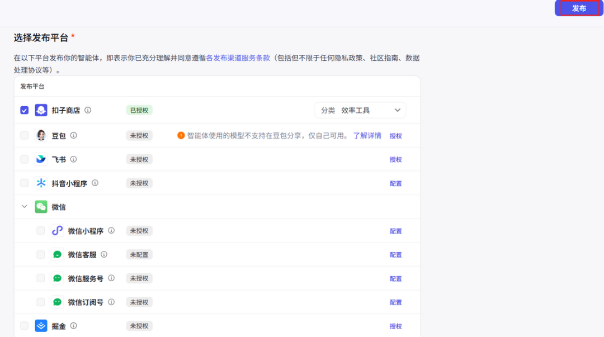Click the 抖音小程序 snowflake icon
This screenshot has height=337, width=604.
click(41, 183)
